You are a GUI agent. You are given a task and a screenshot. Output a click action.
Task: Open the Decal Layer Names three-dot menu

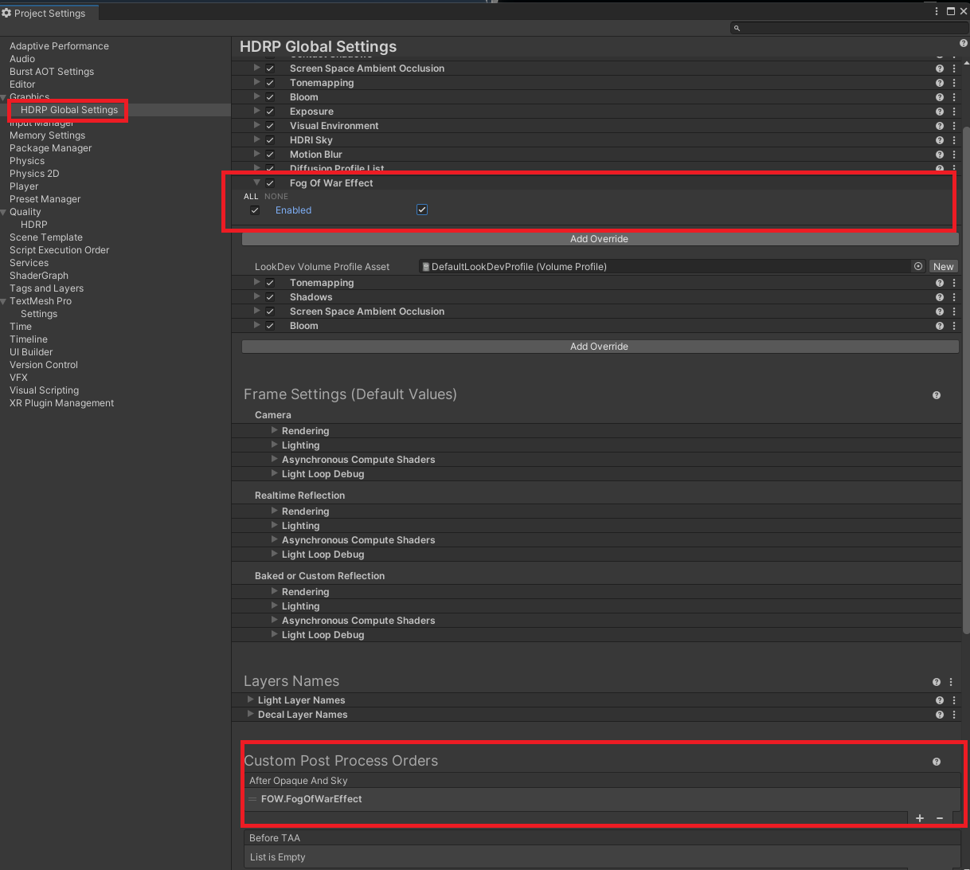pyautogui.click(x=954, y=715)
